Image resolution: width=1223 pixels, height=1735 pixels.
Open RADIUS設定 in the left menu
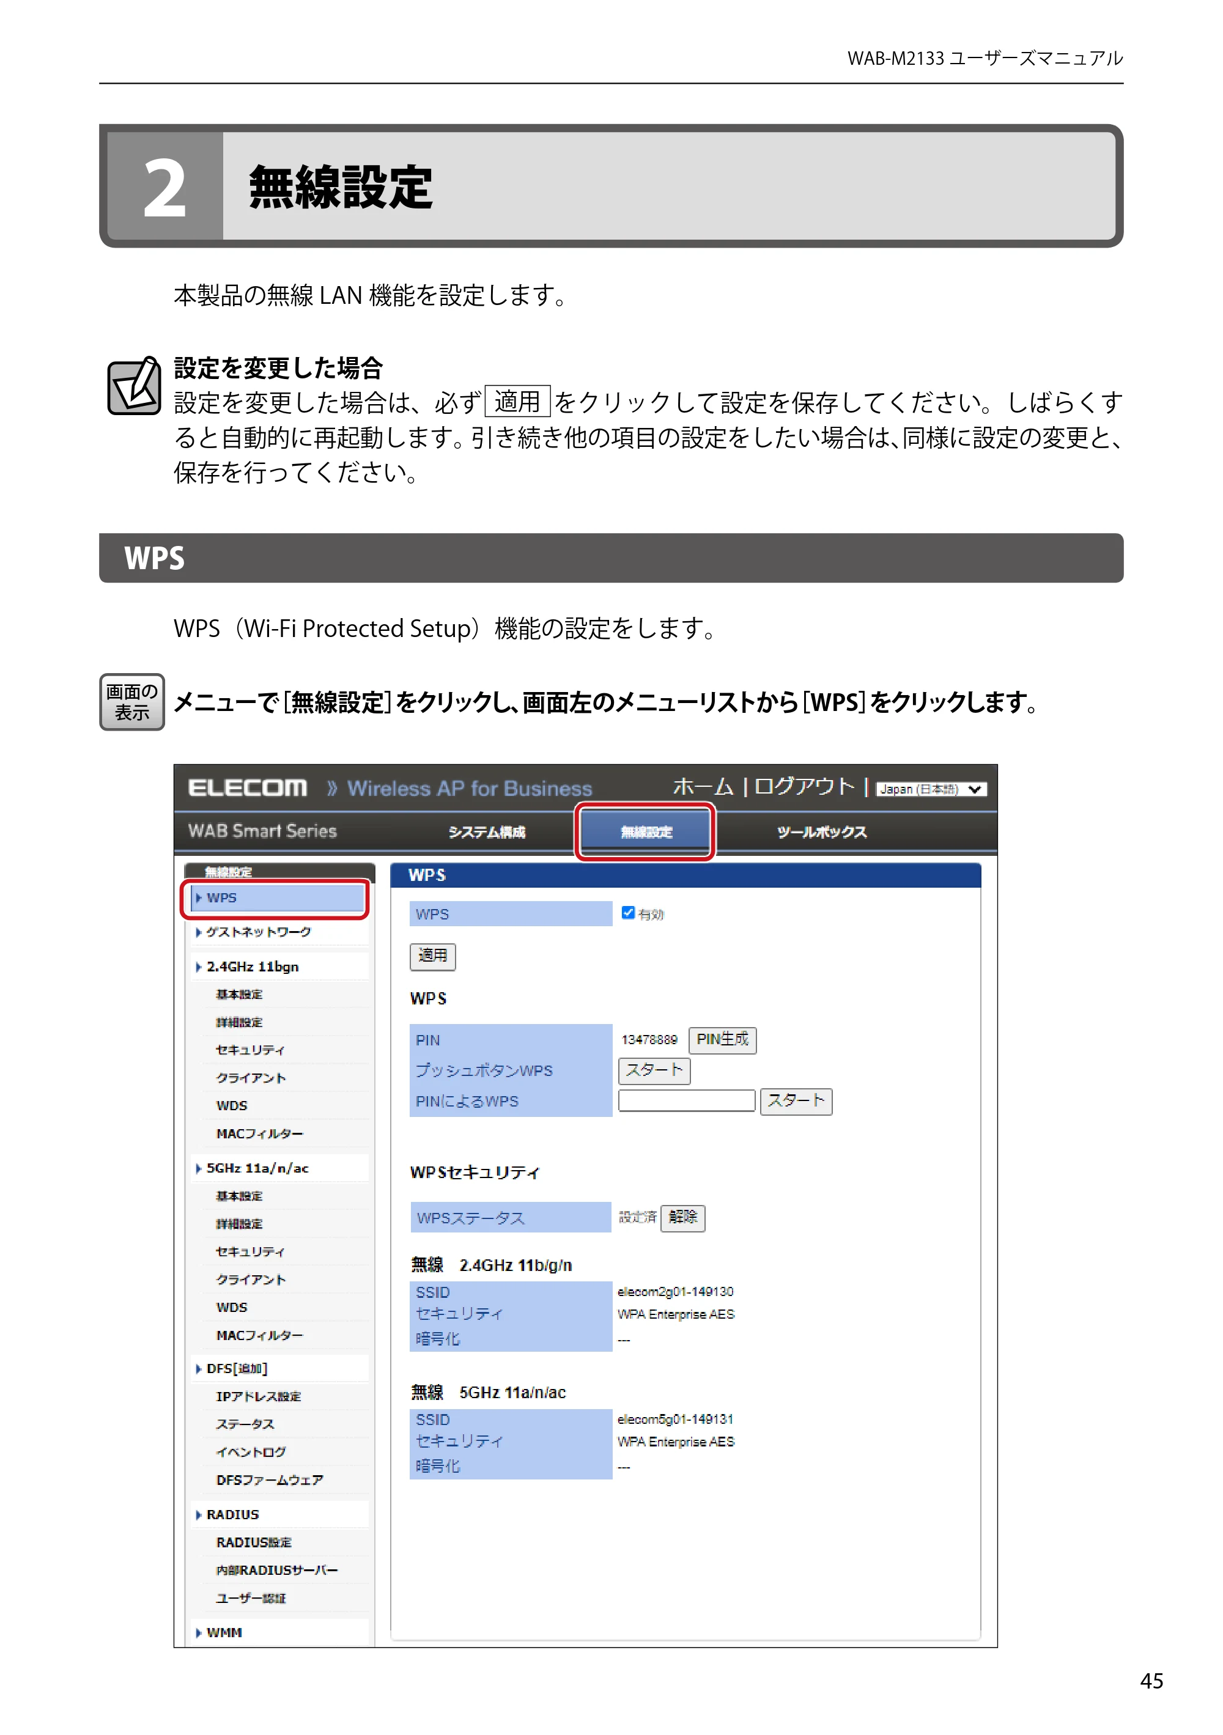tap(253, 1542)
